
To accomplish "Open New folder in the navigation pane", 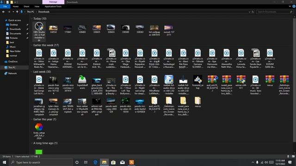I will pyautogui.click(x=15, y=51).
